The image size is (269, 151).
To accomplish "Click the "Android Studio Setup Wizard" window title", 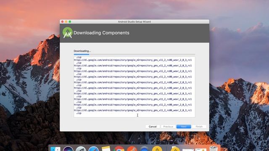I will [x=134, y=22].
